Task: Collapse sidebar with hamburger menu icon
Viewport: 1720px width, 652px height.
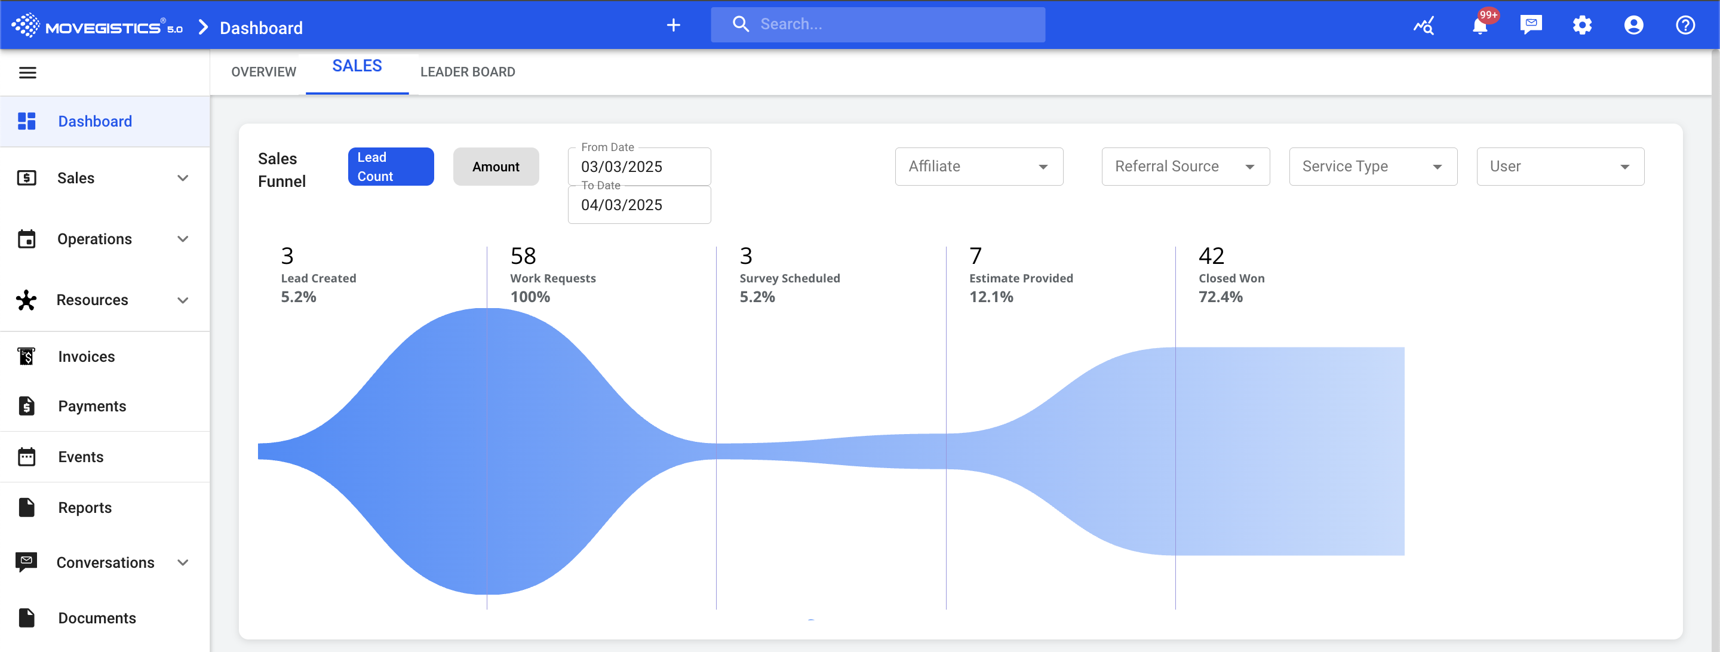Action: 27,72
